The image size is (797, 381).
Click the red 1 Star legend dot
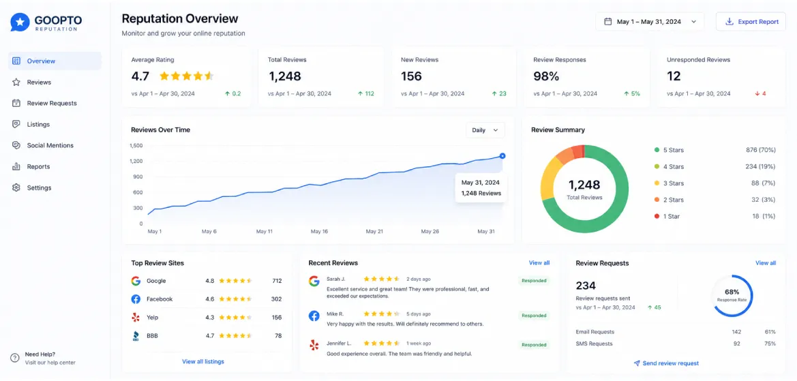click(657, 217)
